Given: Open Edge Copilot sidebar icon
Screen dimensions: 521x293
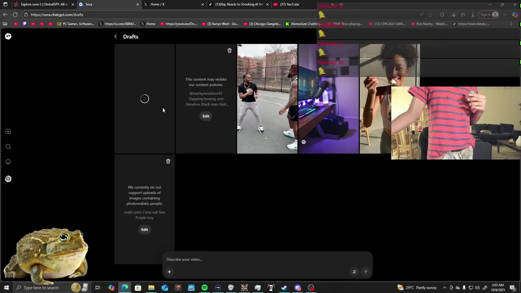Looking at the screenshot, I should click(515, 15).
